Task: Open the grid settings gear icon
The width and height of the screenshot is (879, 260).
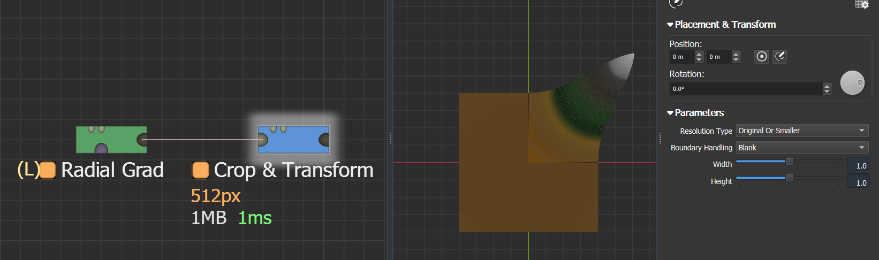Action: click(861, 4)
